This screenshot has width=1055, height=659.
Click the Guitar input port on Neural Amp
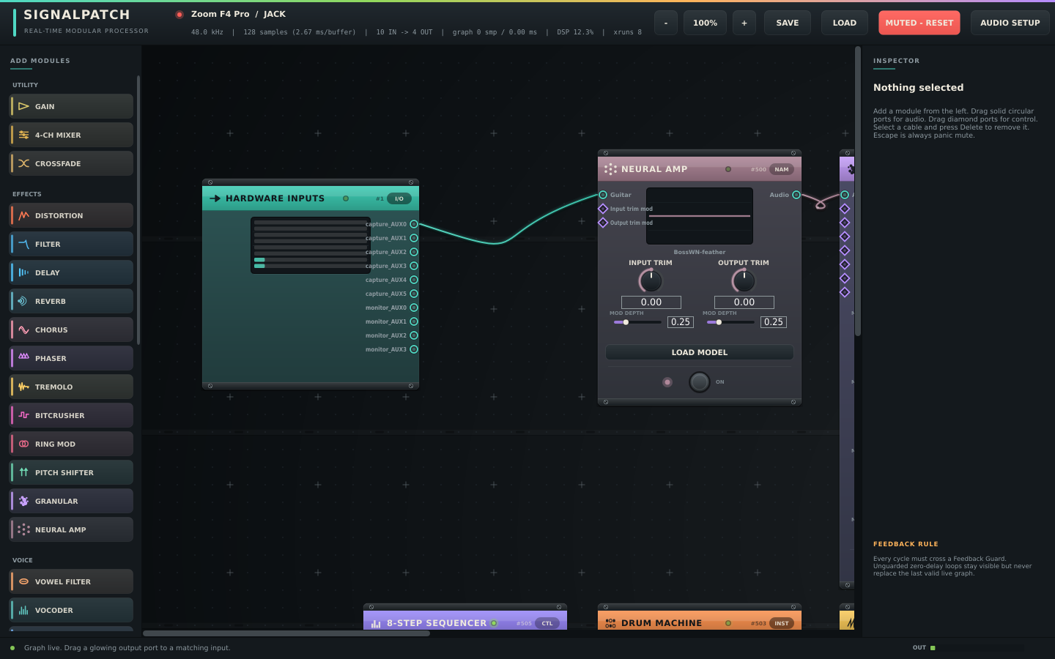(603, 195)
